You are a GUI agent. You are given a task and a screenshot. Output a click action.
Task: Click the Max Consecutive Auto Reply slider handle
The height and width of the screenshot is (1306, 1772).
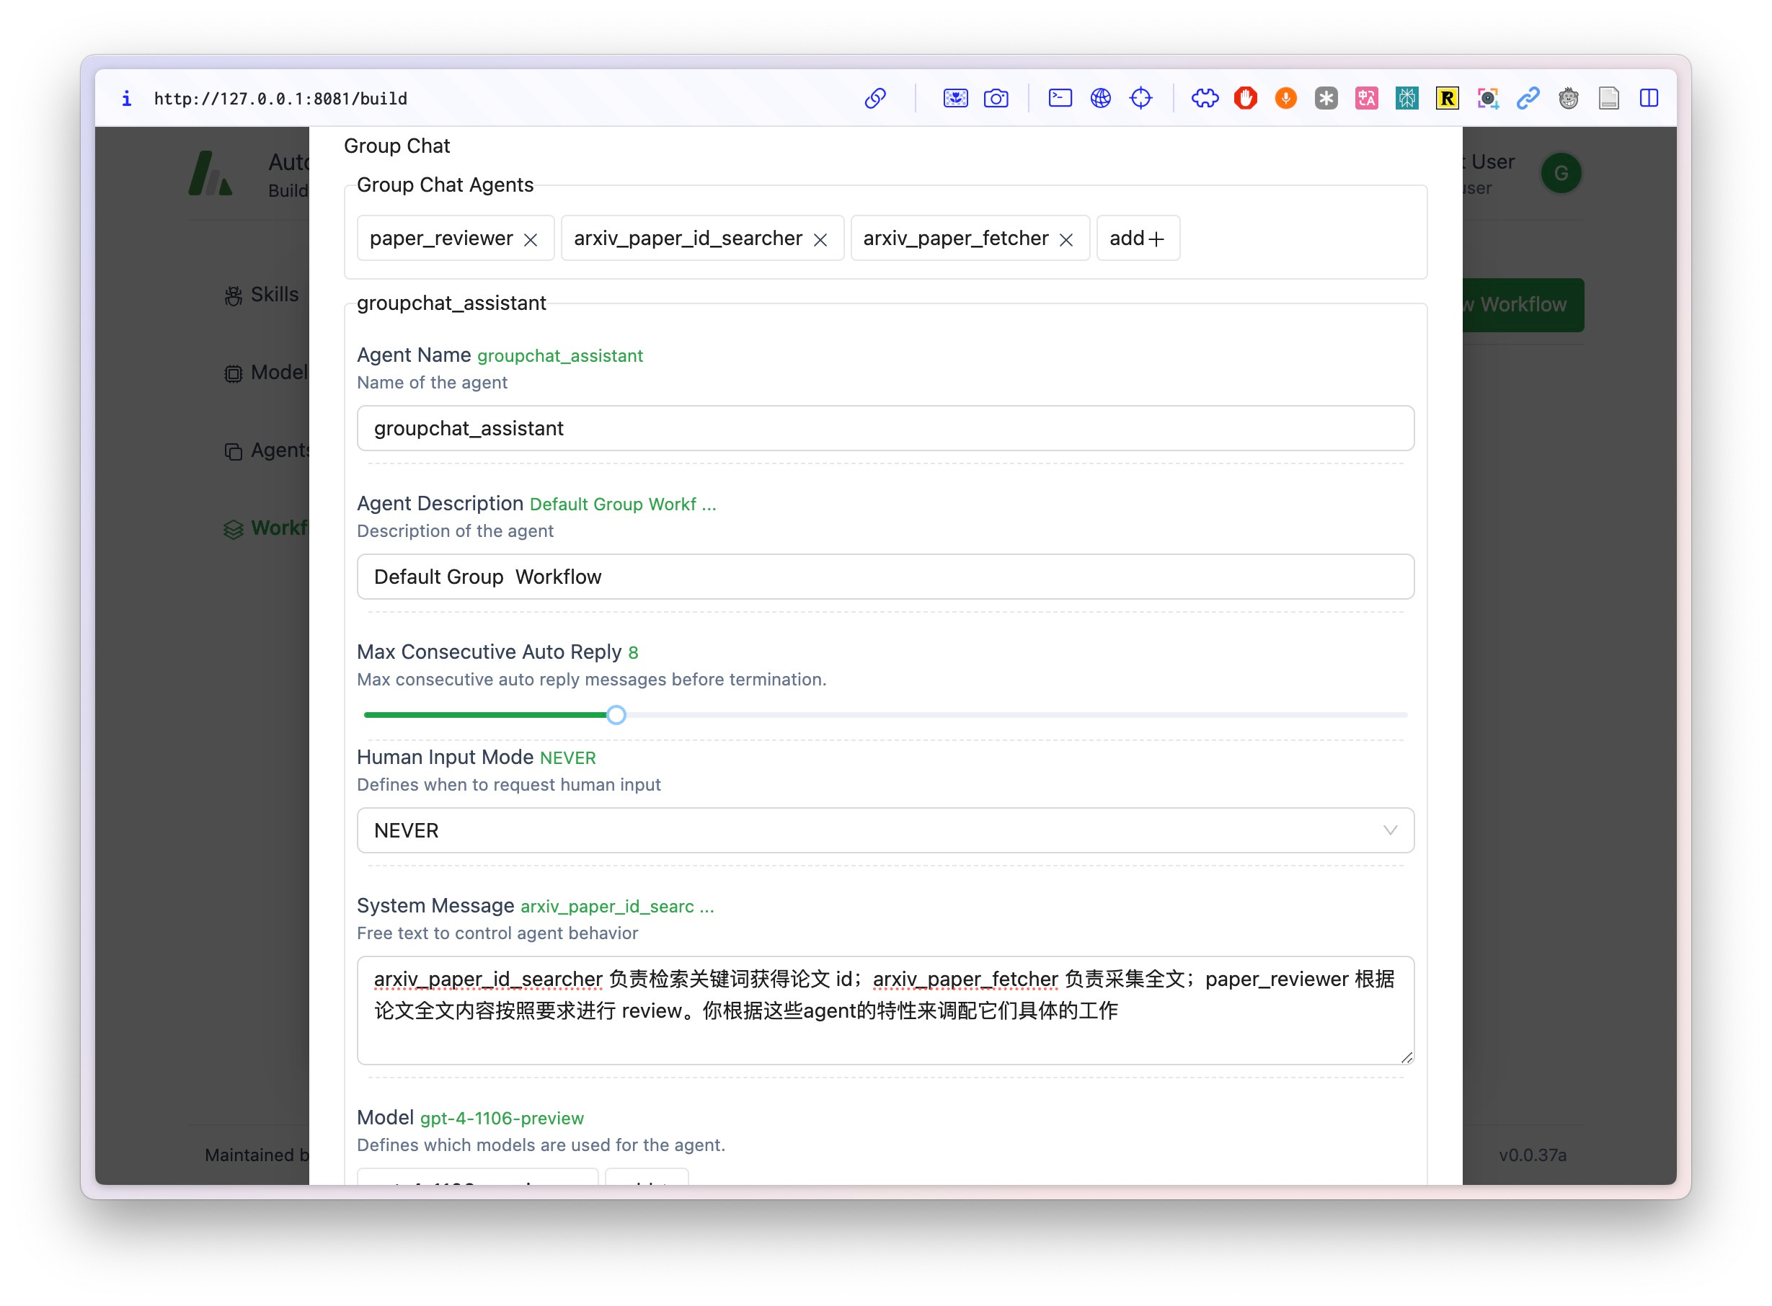[x=616, y=715]
